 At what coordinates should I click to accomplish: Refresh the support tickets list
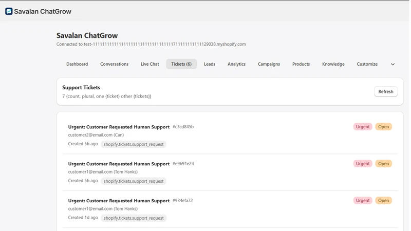click(x=386, y=91)
